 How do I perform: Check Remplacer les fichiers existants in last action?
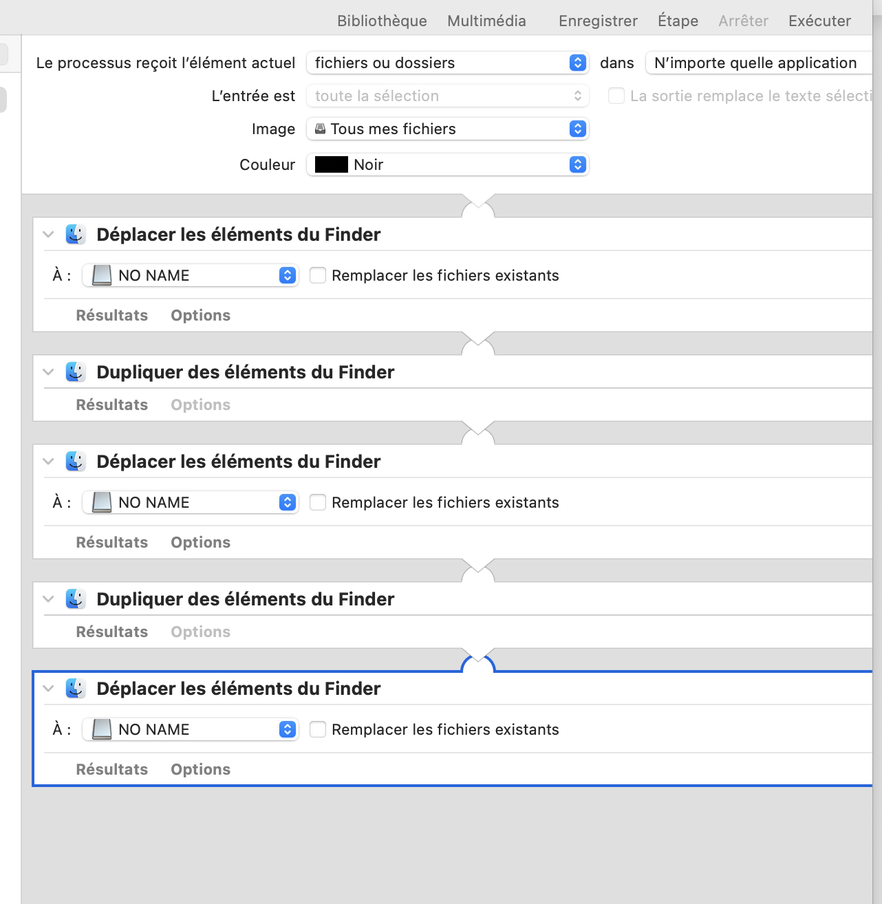(318, 729)
